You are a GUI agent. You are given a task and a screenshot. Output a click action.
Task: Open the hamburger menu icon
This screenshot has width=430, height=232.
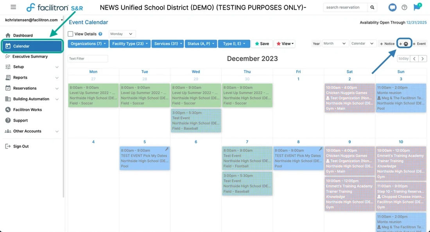[x=13, y=7]
